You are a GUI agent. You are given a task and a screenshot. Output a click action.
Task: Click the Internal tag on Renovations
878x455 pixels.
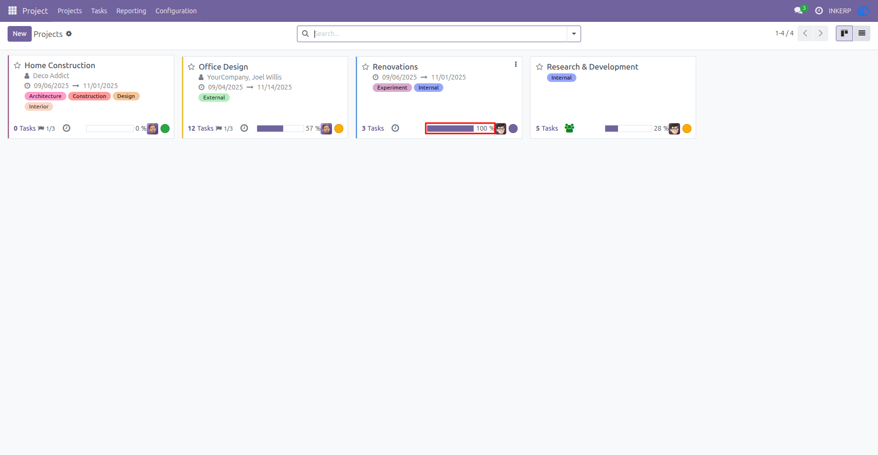pos(429,88)
